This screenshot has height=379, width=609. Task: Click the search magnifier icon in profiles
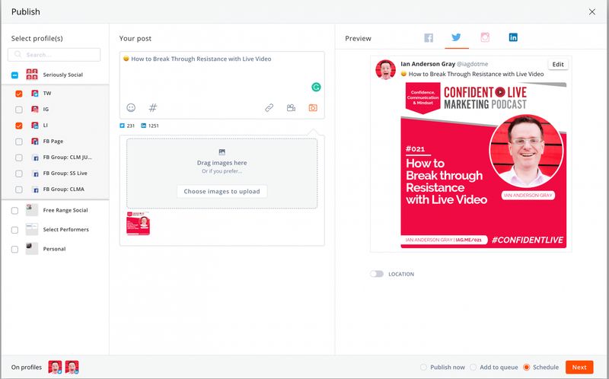tap(18, 54)
